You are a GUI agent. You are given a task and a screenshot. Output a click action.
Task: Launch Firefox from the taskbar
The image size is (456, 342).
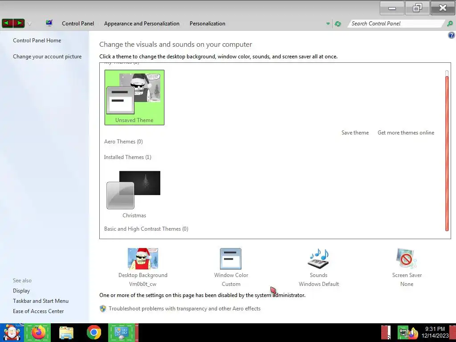click(38, 333)
